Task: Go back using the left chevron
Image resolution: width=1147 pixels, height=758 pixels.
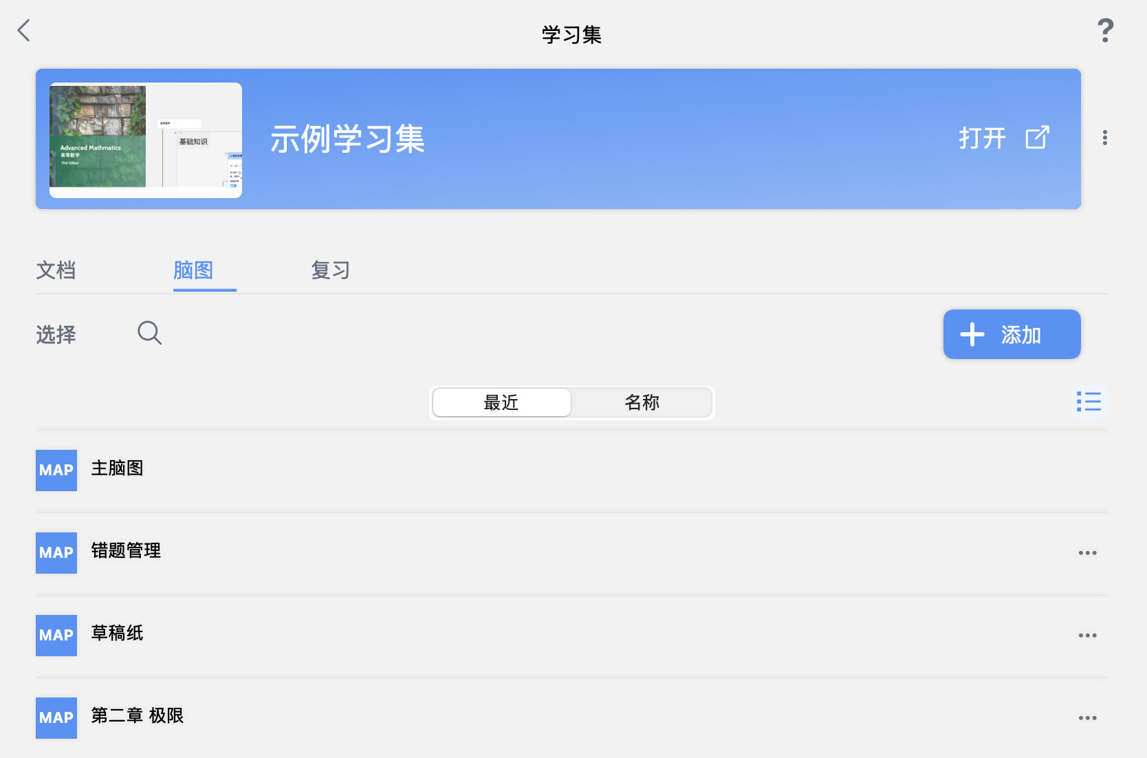Action: (24, 30)
